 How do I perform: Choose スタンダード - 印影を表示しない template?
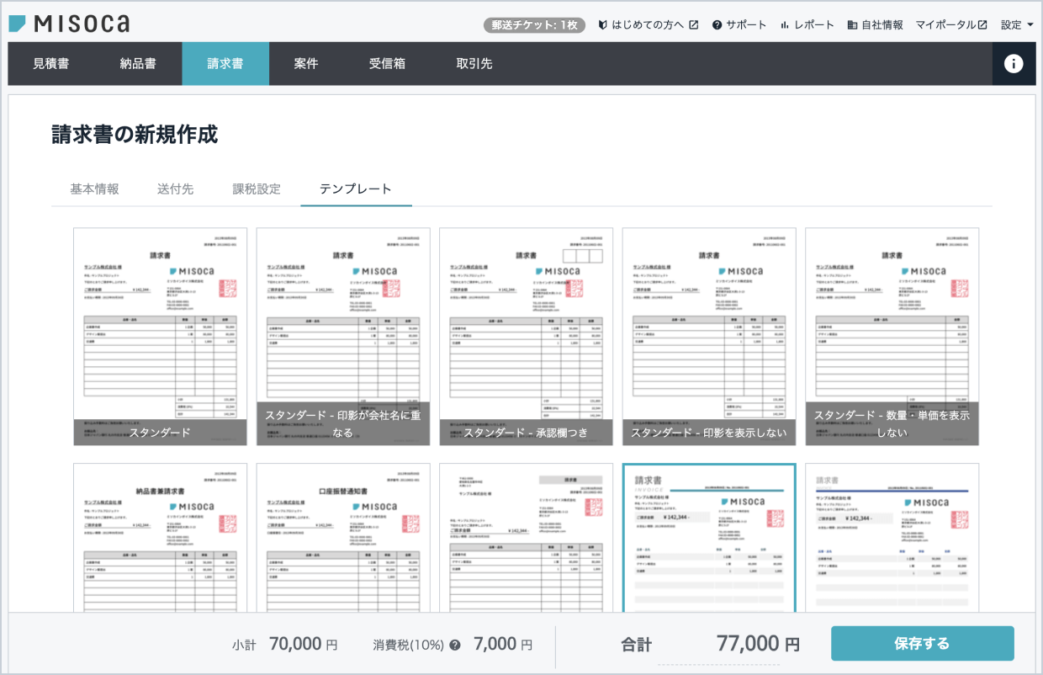click(x=709, y=337)
